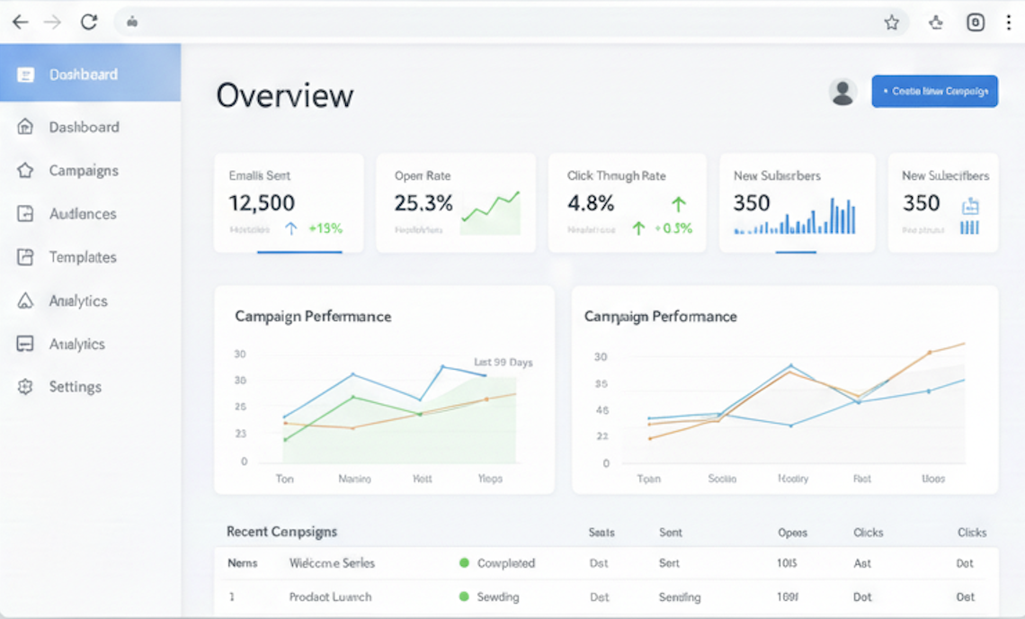The width and height of the screenshot is (1025, 619).
Task: Select the Analytics sidebar icon
Action: pyautogui.click(x=25, y=301)
